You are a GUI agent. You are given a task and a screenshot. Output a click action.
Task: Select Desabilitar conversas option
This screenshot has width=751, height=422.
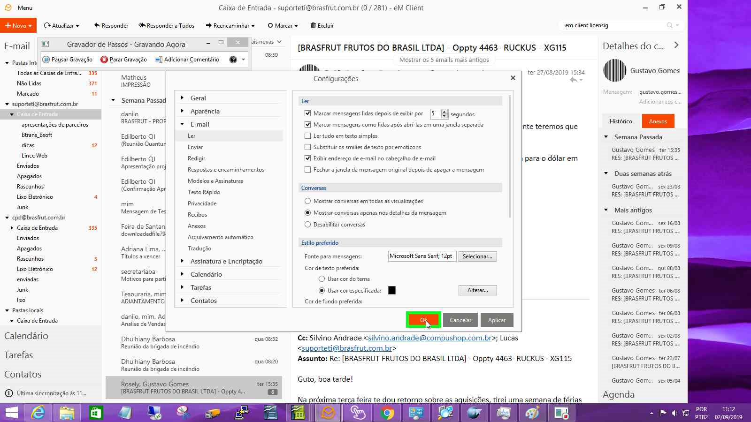pos(308,225)
